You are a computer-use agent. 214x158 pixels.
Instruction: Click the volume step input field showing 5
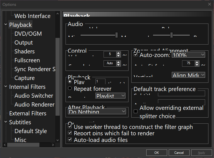[110, 54]
